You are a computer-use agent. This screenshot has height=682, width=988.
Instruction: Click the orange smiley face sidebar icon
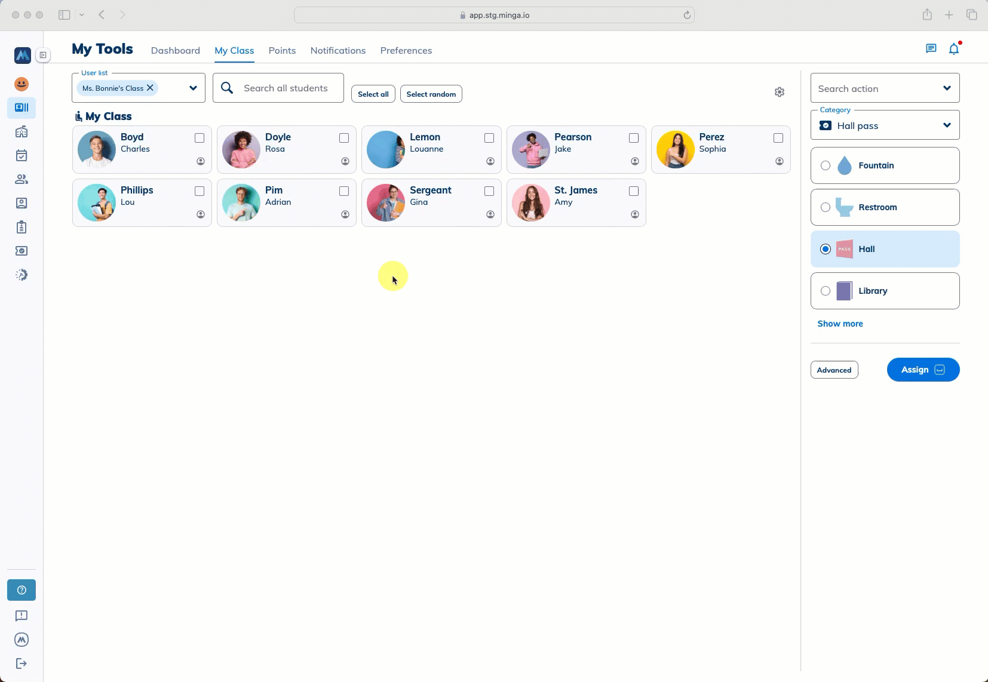coord(22,84)
